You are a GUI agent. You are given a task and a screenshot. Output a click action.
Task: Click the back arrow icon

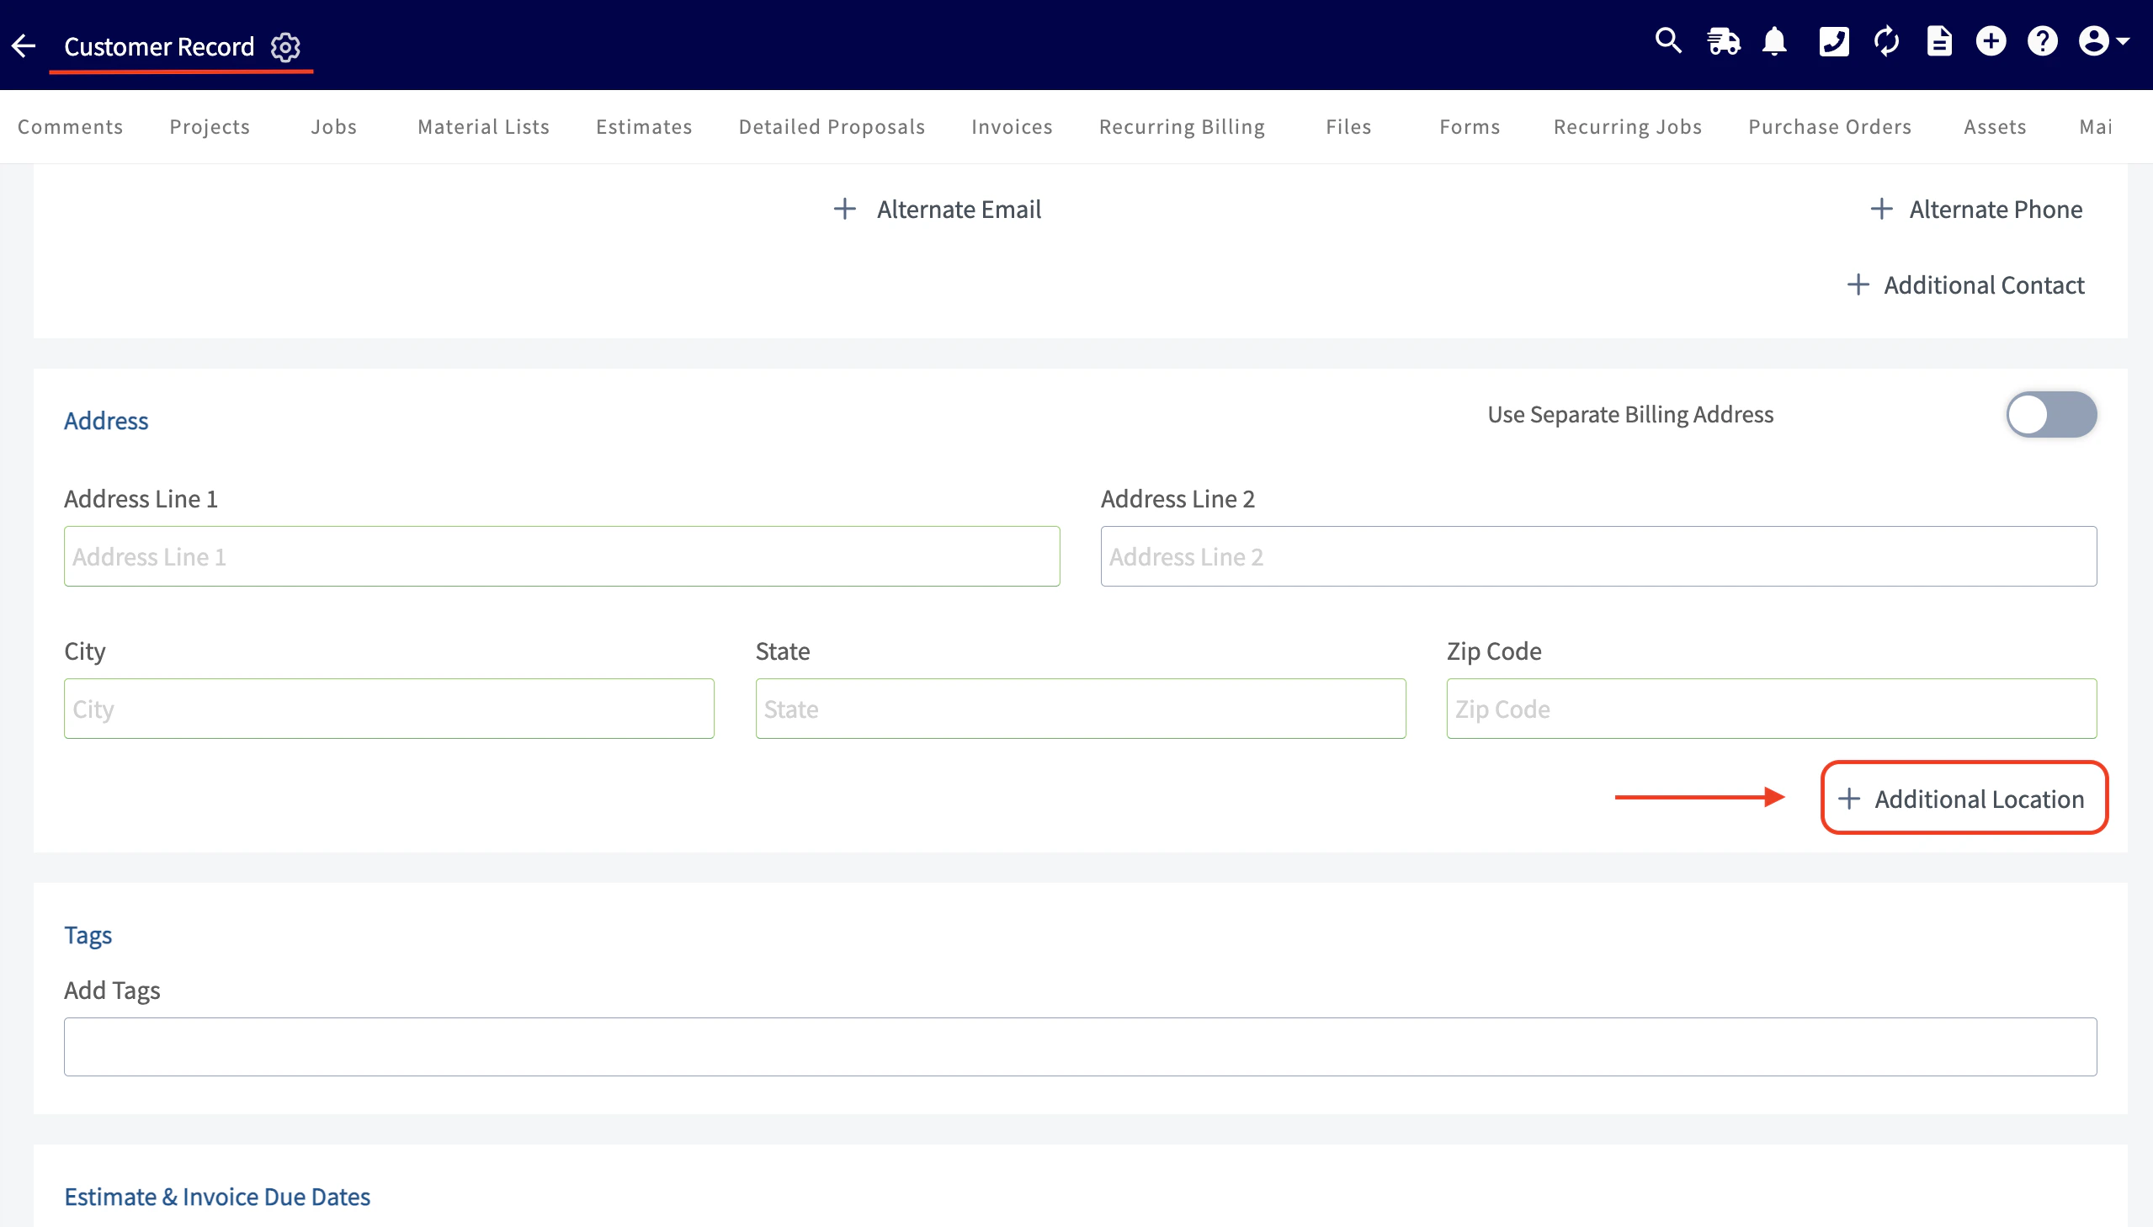[24, 45]
